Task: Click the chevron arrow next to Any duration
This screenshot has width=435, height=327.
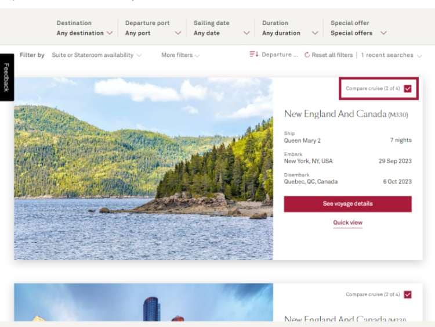Action: (315, 33)
